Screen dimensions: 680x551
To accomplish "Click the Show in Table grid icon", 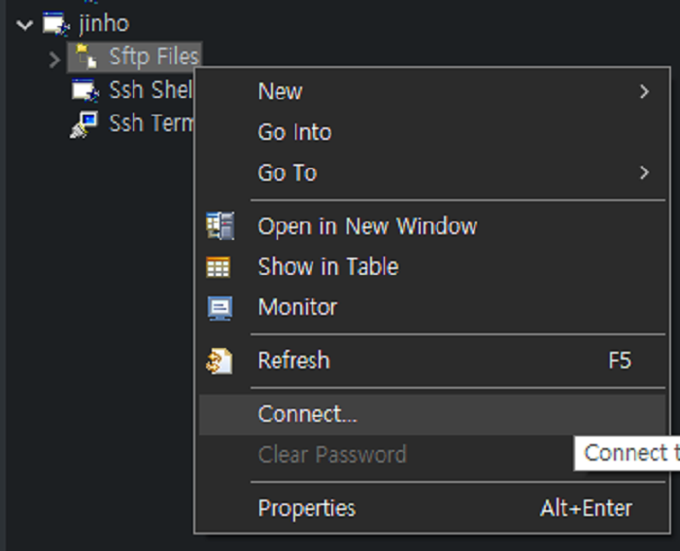I will click(220, 267).
